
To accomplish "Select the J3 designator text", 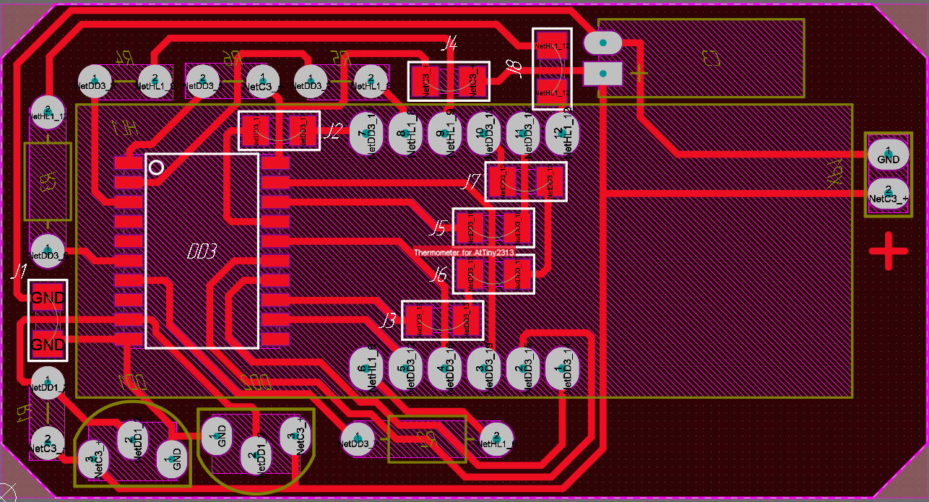I will tap(388, 321).
